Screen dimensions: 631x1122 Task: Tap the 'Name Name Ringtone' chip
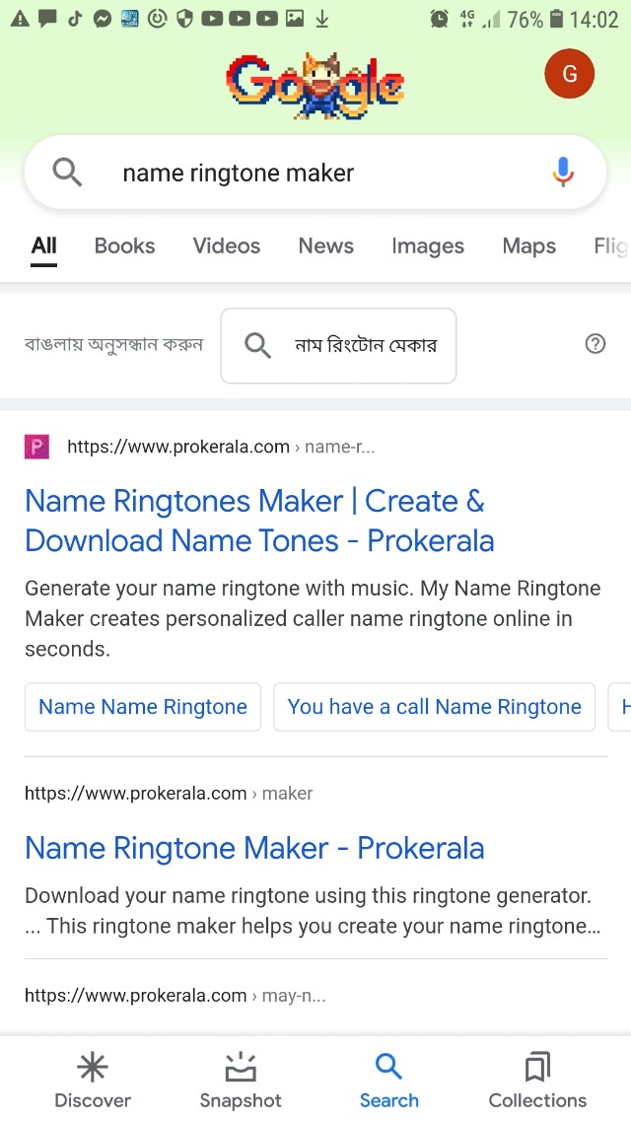coord(143,707)
